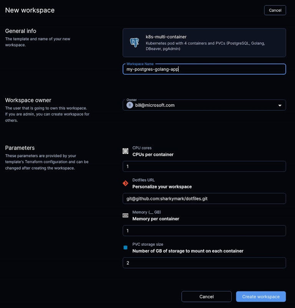Click the owner avatar badge
The image size is (295, 308).
click(x=130, y=105)
